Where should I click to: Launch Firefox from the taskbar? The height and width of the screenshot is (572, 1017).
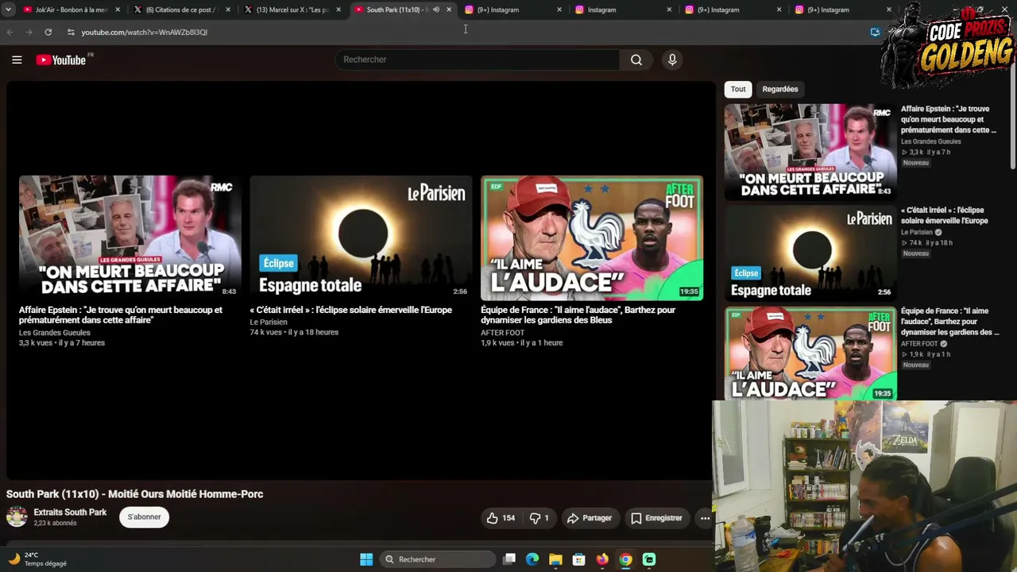pyautogui.click(x=602, y=559)
